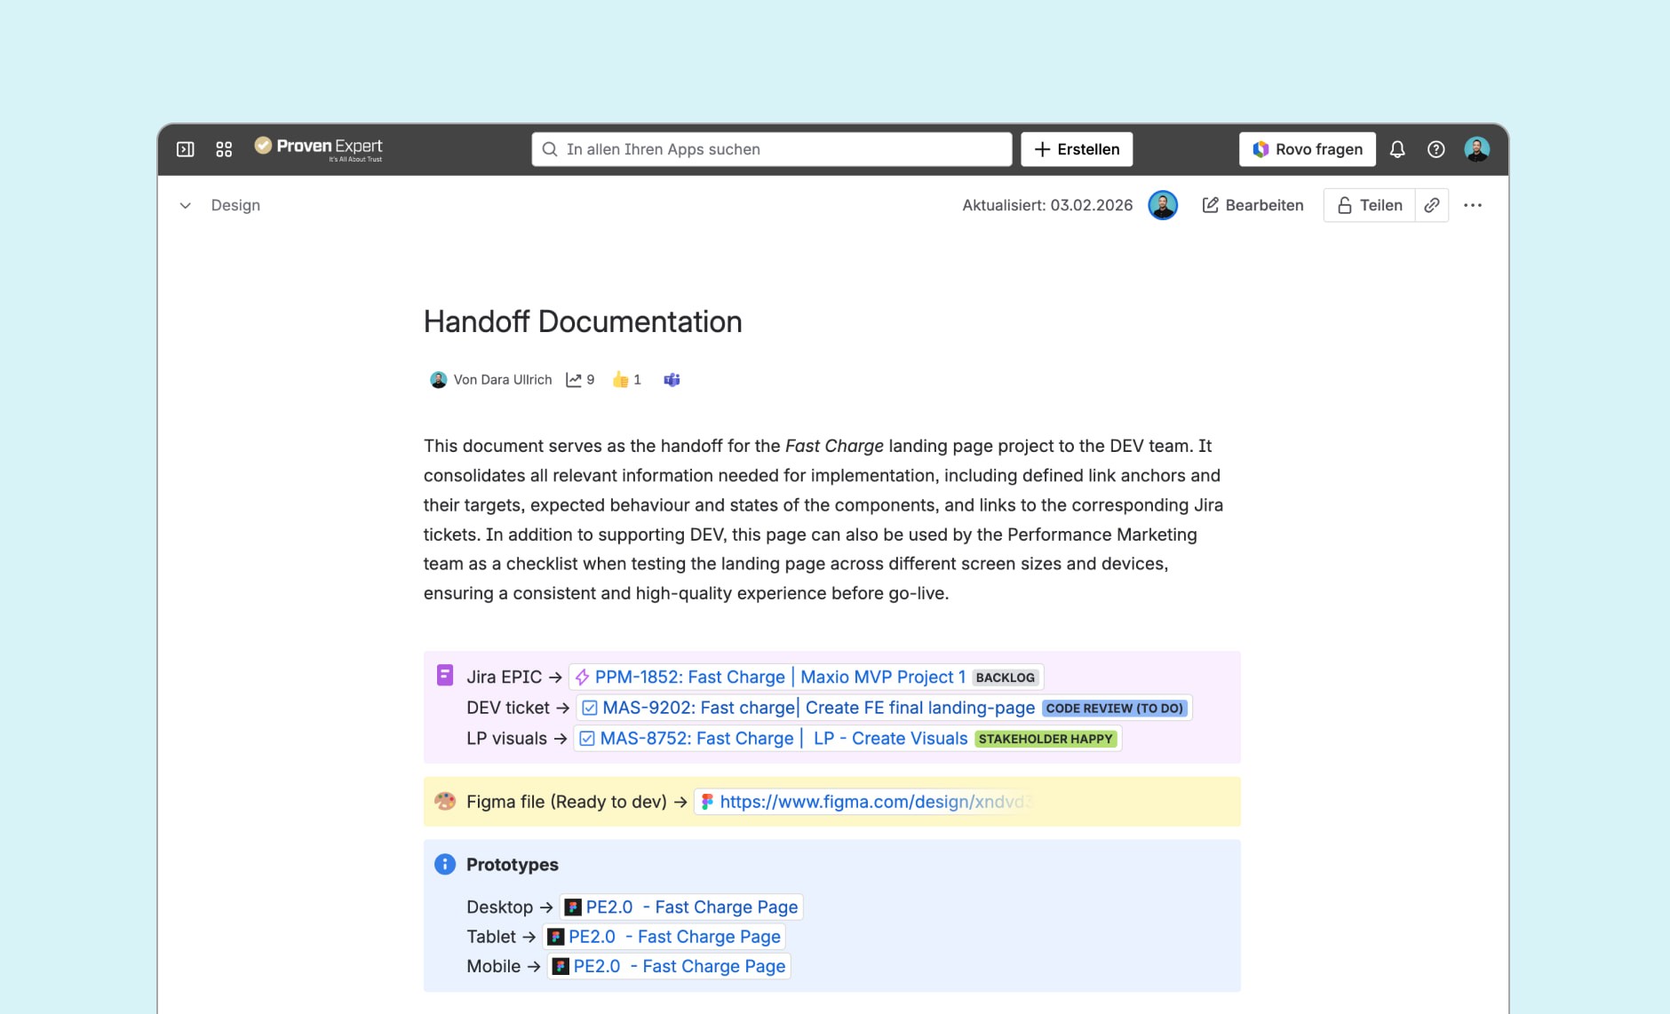Open the help question mark icon

[1435, 149]
